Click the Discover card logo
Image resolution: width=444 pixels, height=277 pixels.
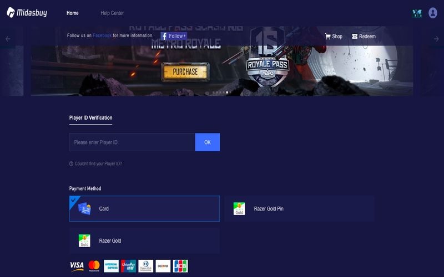[x=163, y=266]
